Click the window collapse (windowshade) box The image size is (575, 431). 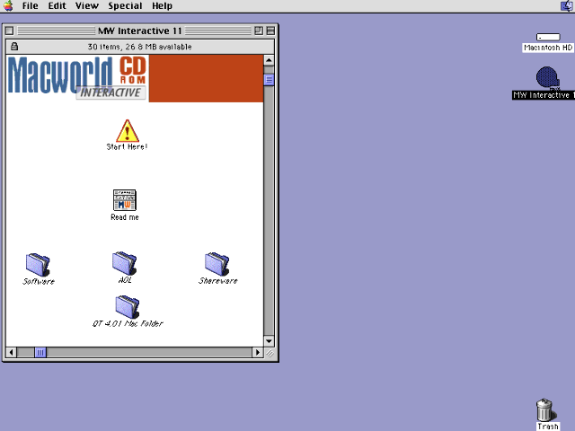pyautogui.click(x=270, y=31)
